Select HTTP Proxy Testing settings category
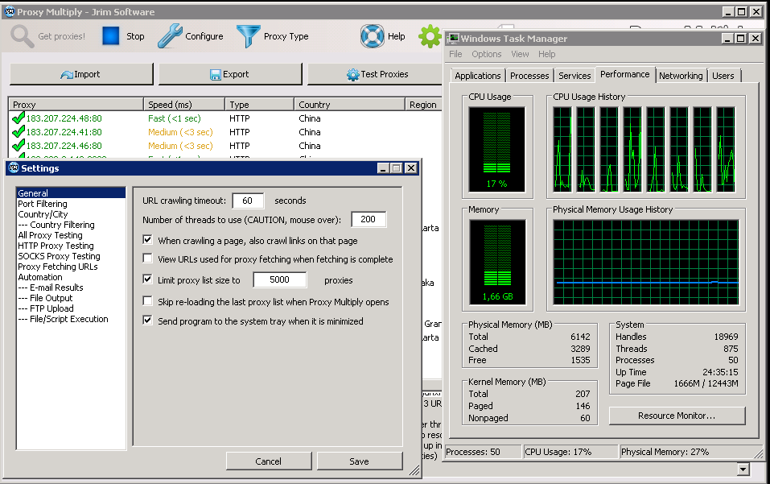770x484 pixels. [x=71, y=246]
